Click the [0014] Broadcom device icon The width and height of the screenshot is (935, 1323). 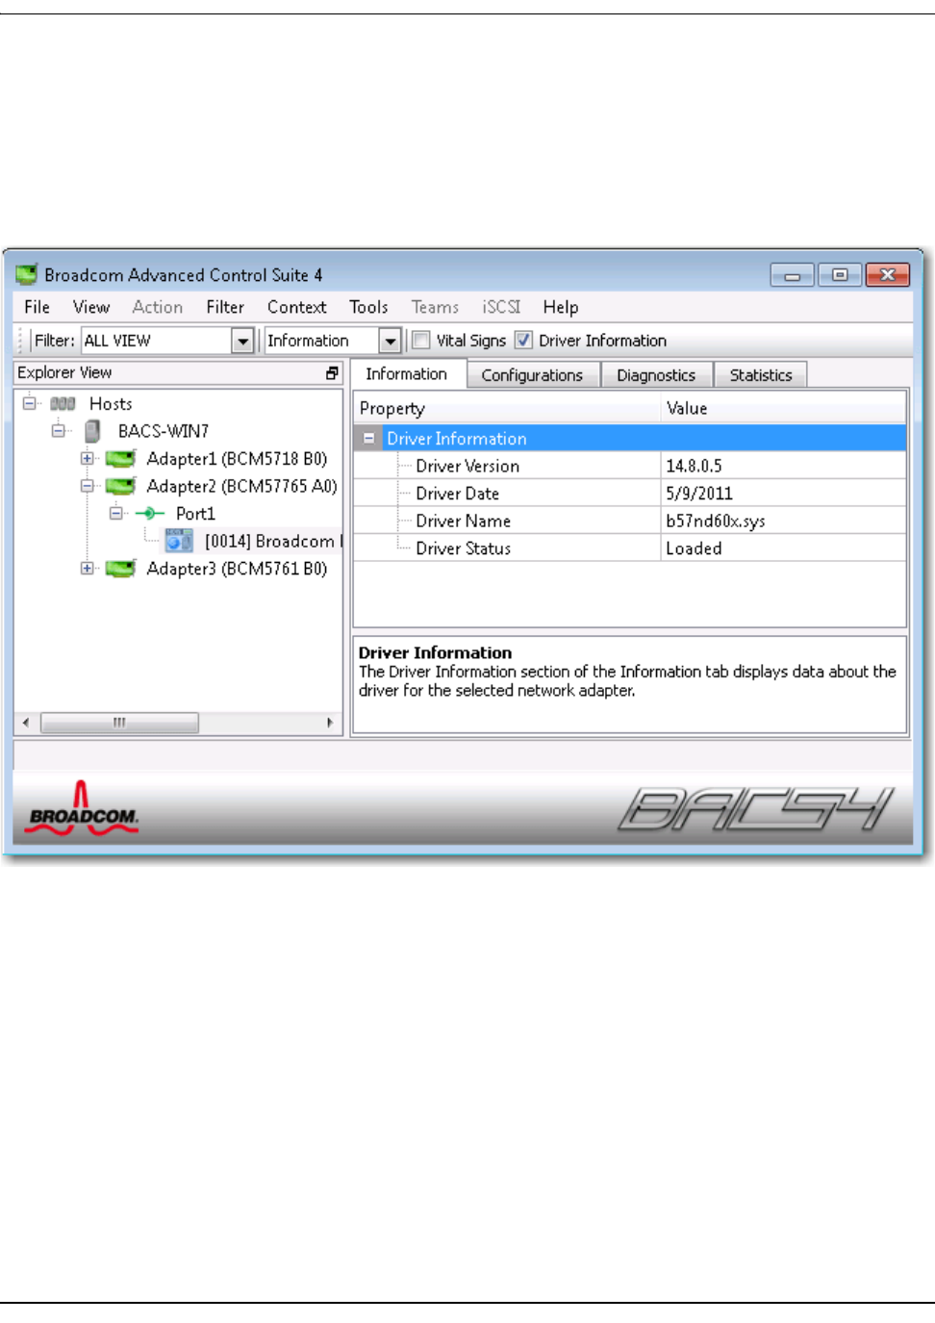(179, 541)
